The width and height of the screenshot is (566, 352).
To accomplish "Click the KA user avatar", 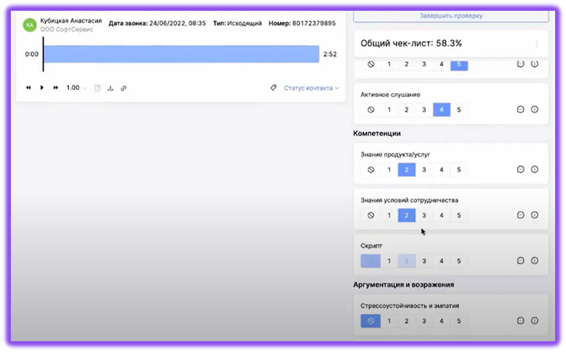I will pos(29,25).
